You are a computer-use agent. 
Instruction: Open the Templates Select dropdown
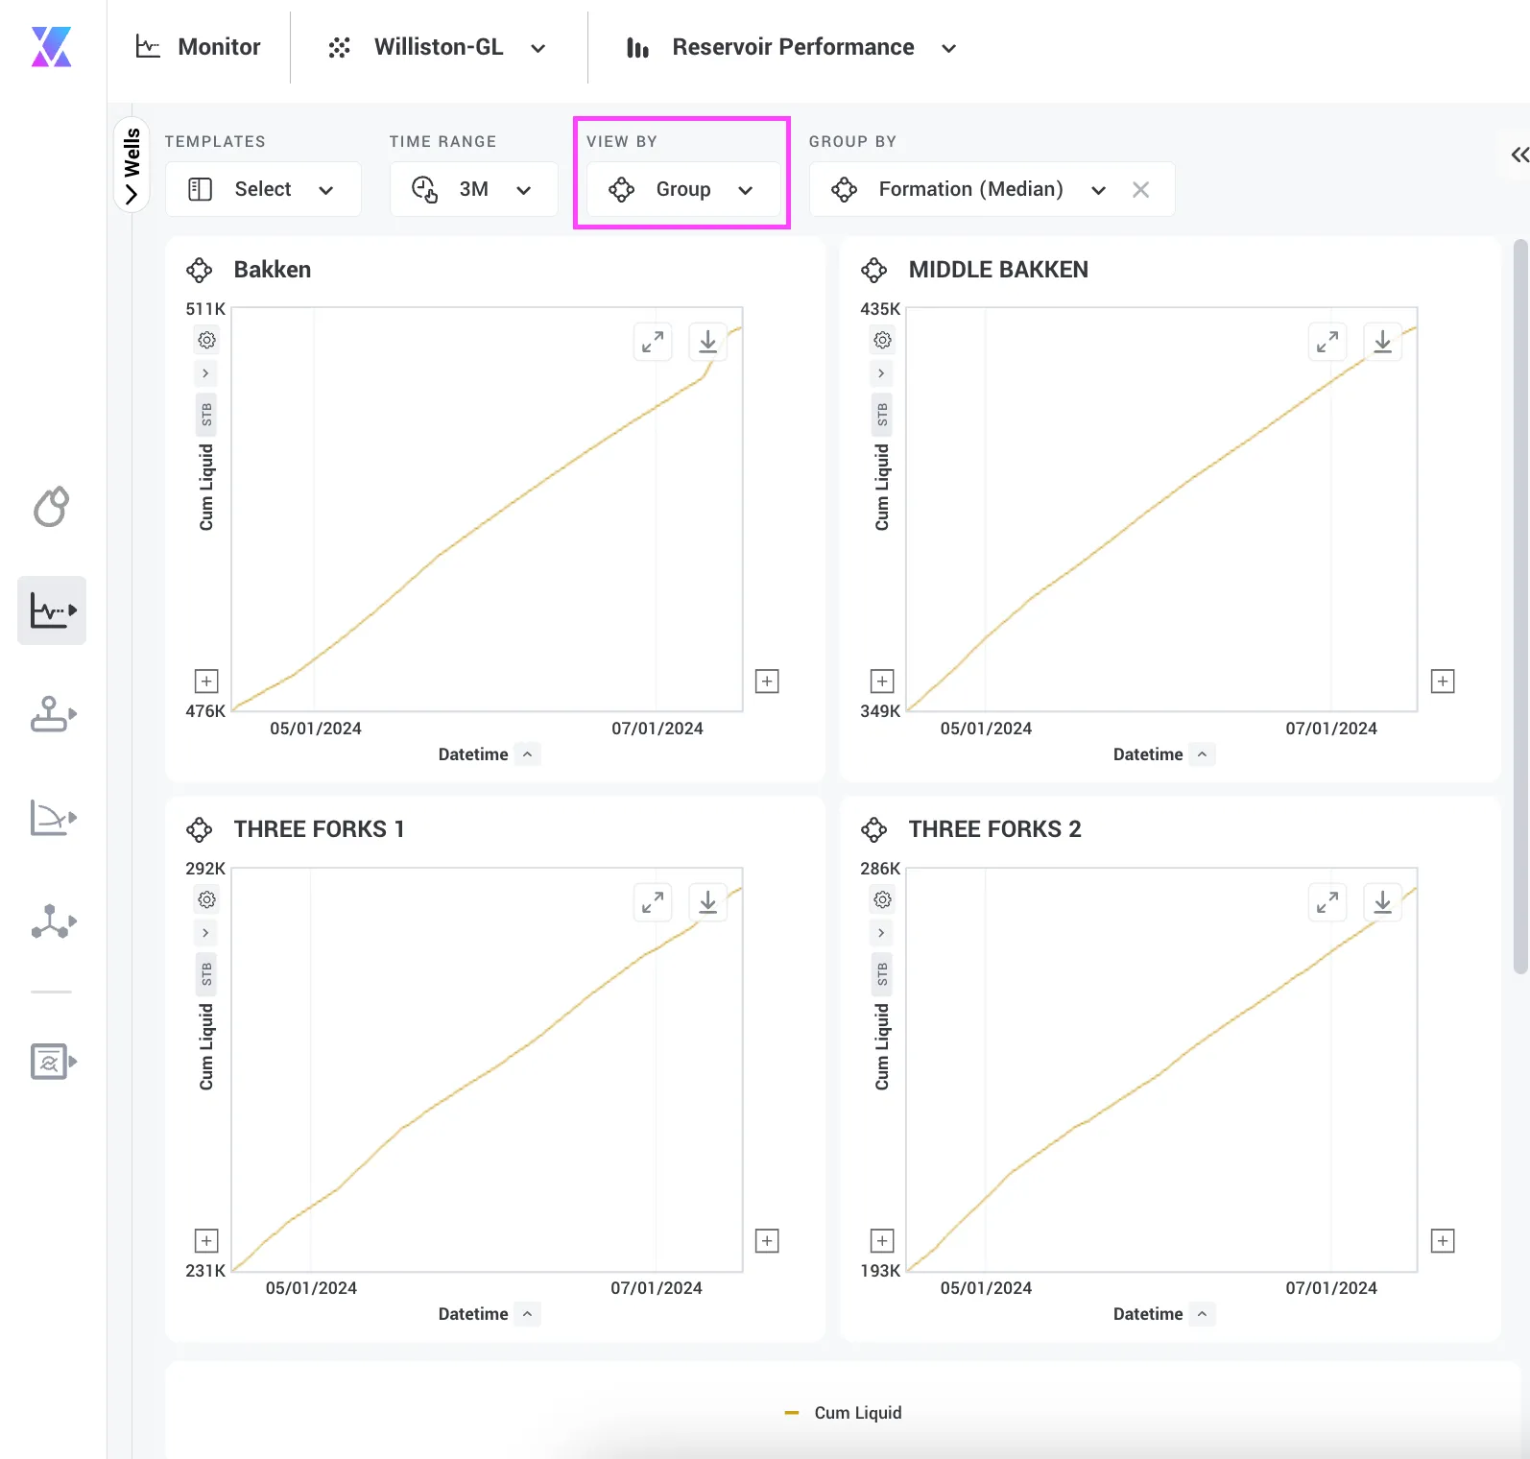(x=263, y=189)
